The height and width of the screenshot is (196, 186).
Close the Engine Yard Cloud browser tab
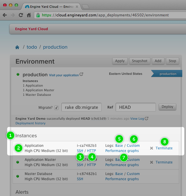click(x=77, y=6)
